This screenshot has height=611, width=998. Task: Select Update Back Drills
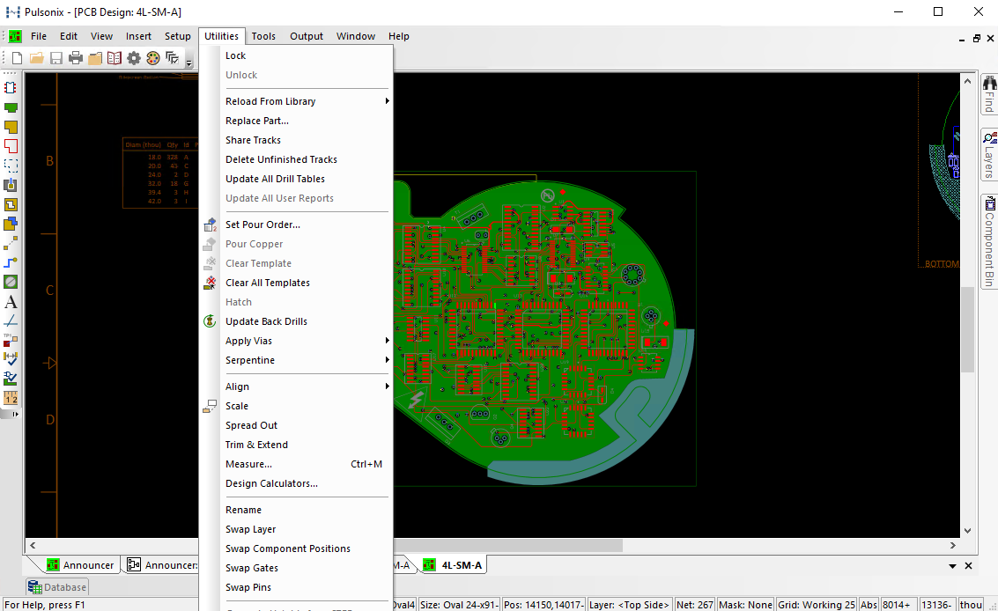296,321
